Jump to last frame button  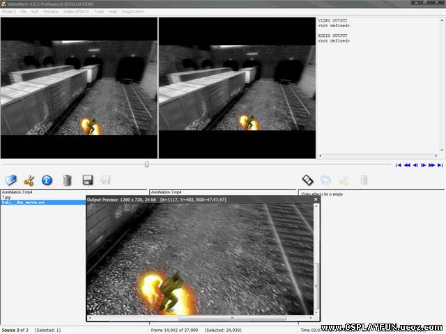440,165
